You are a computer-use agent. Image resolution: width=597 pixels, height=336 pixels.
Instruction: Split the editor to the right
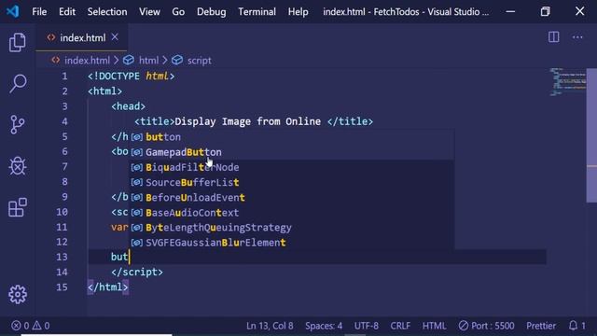pos(553,37)
